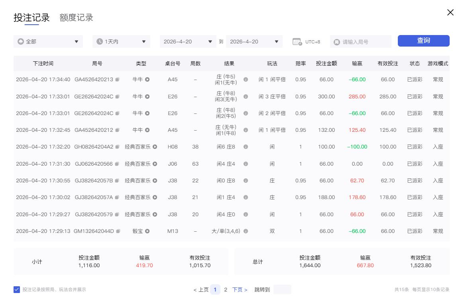The height and width of the screenshot is (299, 464).
Task: Play replay for 牛牛 round GA4526420213
Action: [147, 80]
